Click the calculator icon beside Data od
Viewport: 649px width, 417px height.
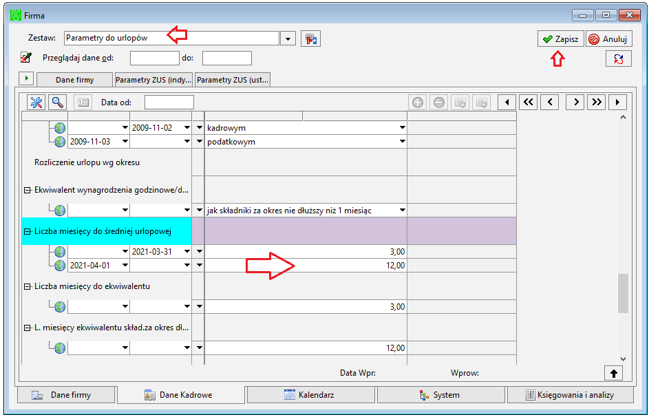(x=83, y=102)
